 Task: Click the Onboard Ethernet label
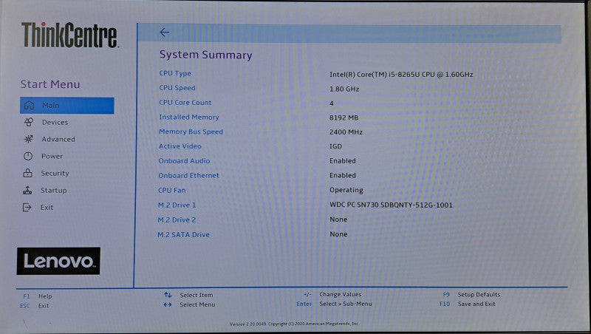click(x=188, y=176)
